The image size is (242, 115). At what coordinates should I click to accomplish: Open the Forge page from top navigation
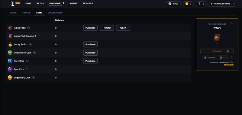click(73, 3)
